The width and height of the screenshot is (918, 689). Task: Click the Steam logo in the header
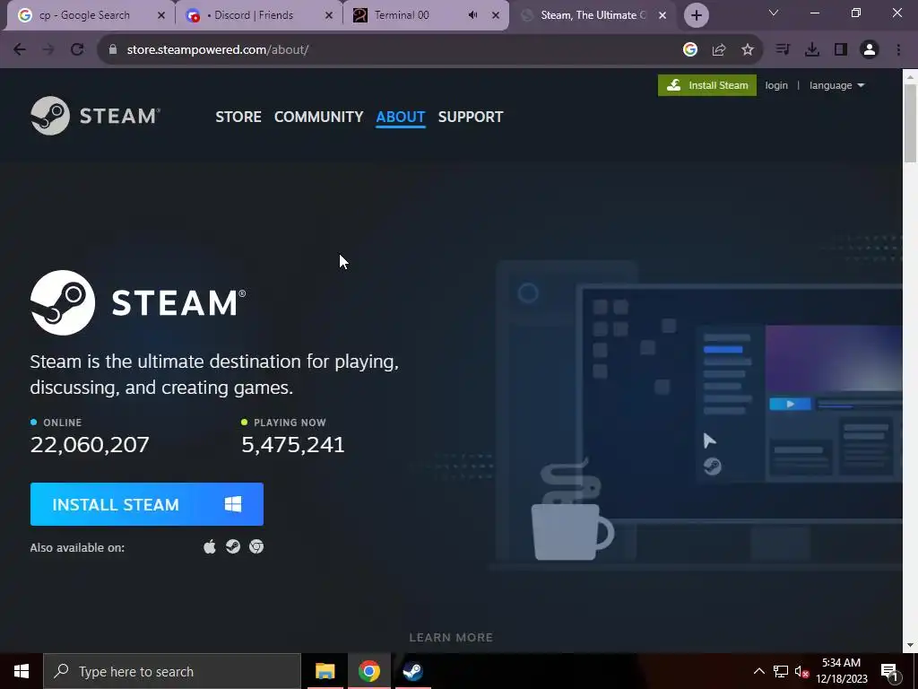pos(95,116)
